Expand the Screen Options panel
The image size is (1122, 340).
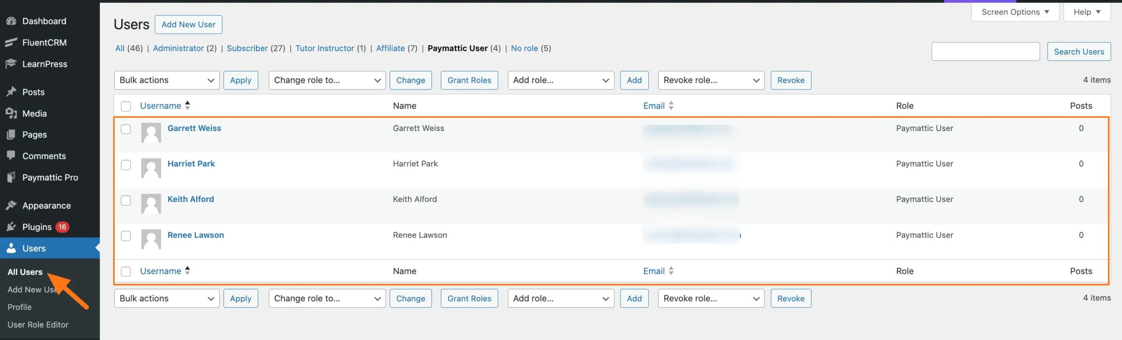[x=1015, y=12]
